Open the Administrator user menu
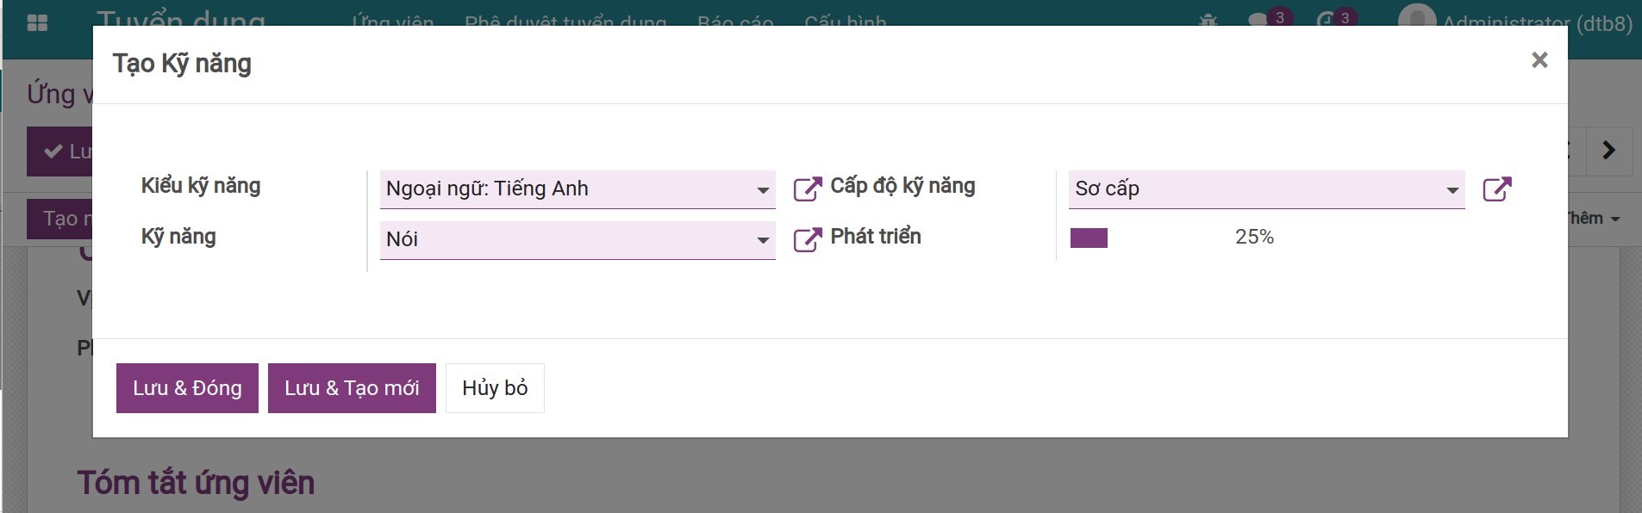Screen dimensions: 1642x513 [1517, 22]
